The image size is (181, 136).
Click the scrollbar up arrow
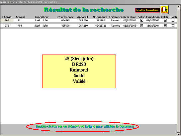pos(179,7)
